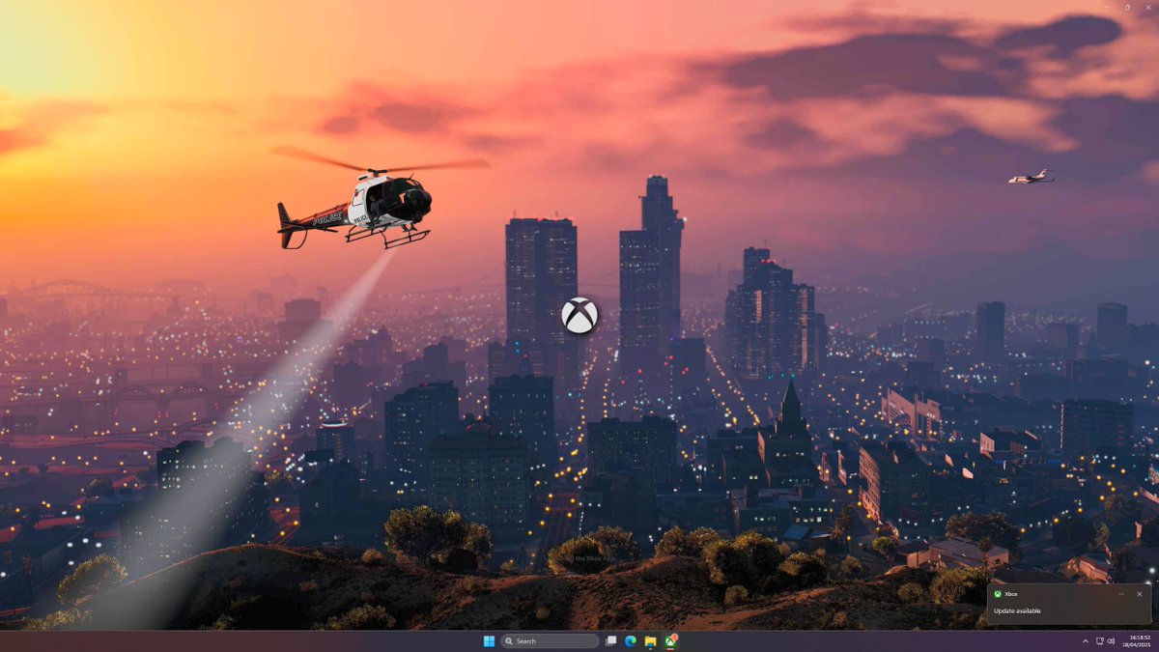Dismiss the Xbox update notification
Image resolution: width=1159 pixels, height=652 pixels.
(1140, 594)
